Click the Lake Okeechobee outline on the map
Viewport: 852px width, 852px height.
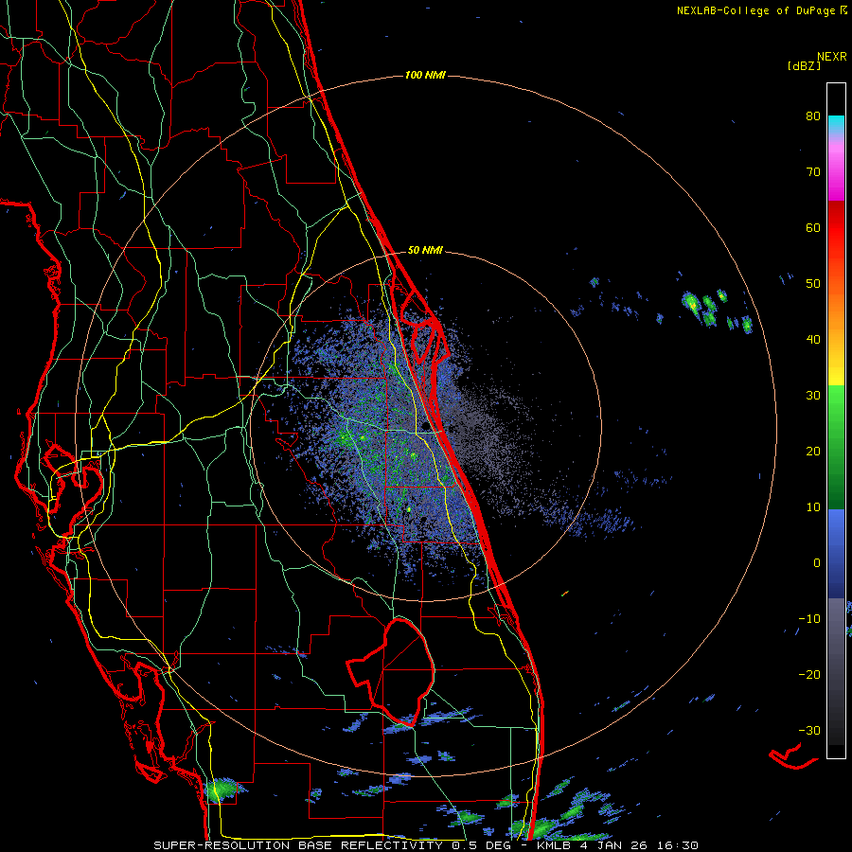pyautogui.click(x=391, y=672)
